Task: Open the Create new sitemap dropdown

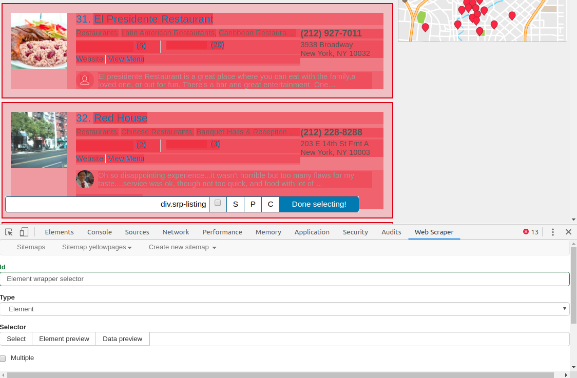Action: [182, 247]
